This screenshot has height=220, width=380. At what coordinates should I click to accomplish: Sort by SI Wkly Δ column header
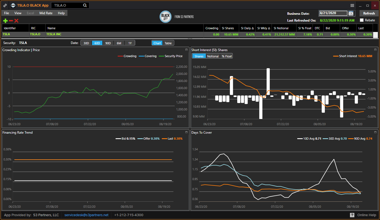264,28
